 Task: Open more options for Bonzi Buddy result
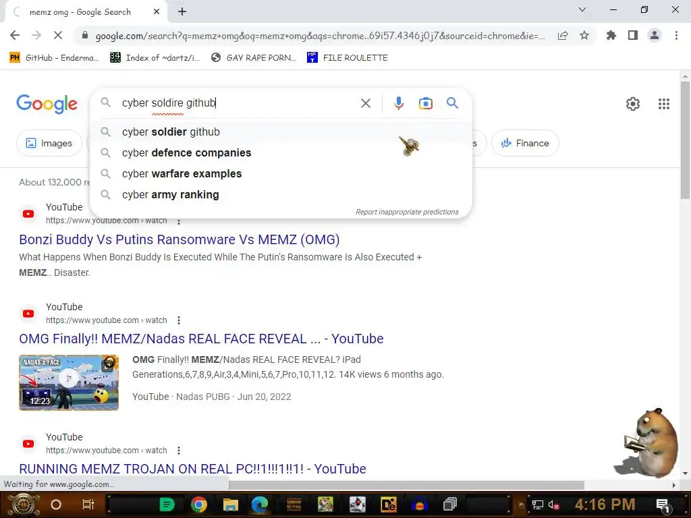pyautogui.click(x=178, y=221)
